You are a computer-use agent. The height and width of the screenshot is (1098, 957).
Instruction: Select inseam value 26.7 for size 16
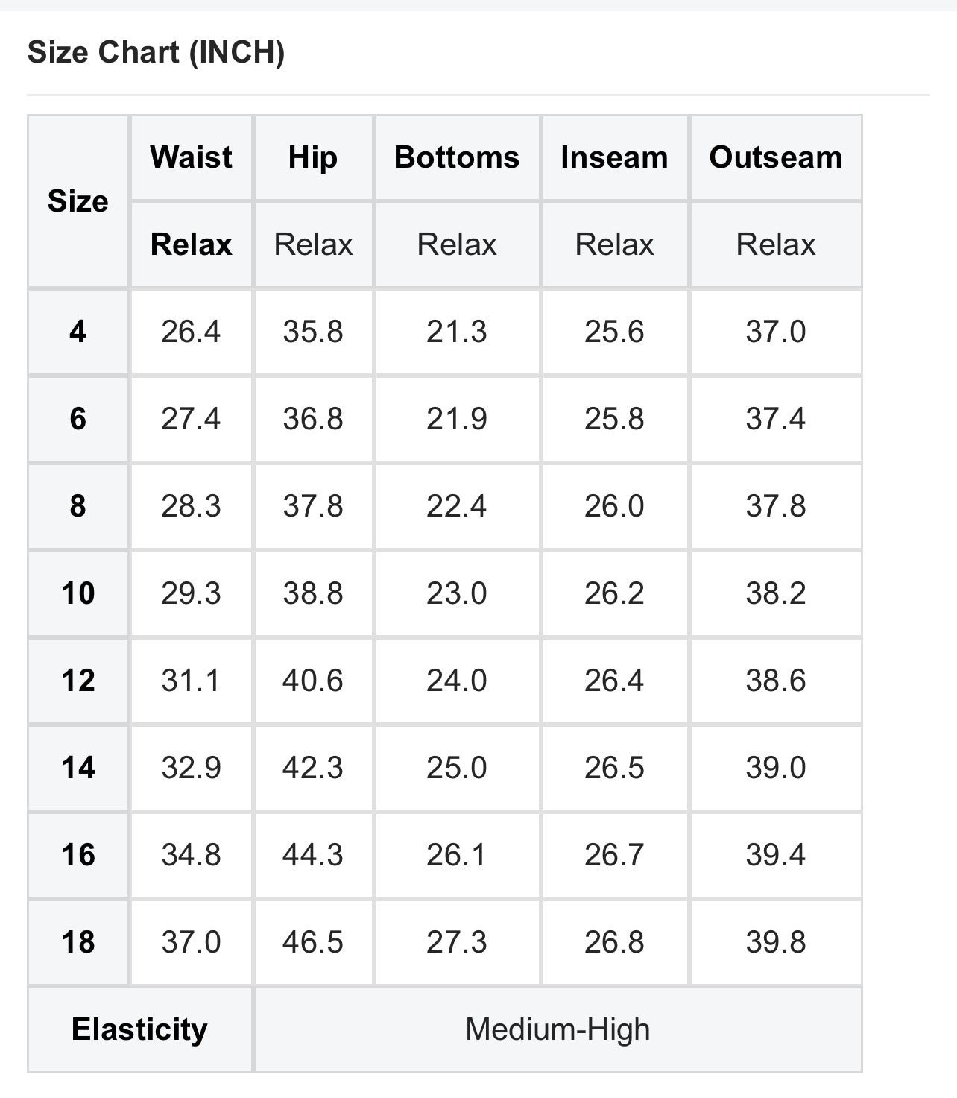click(x=614, y=855)
